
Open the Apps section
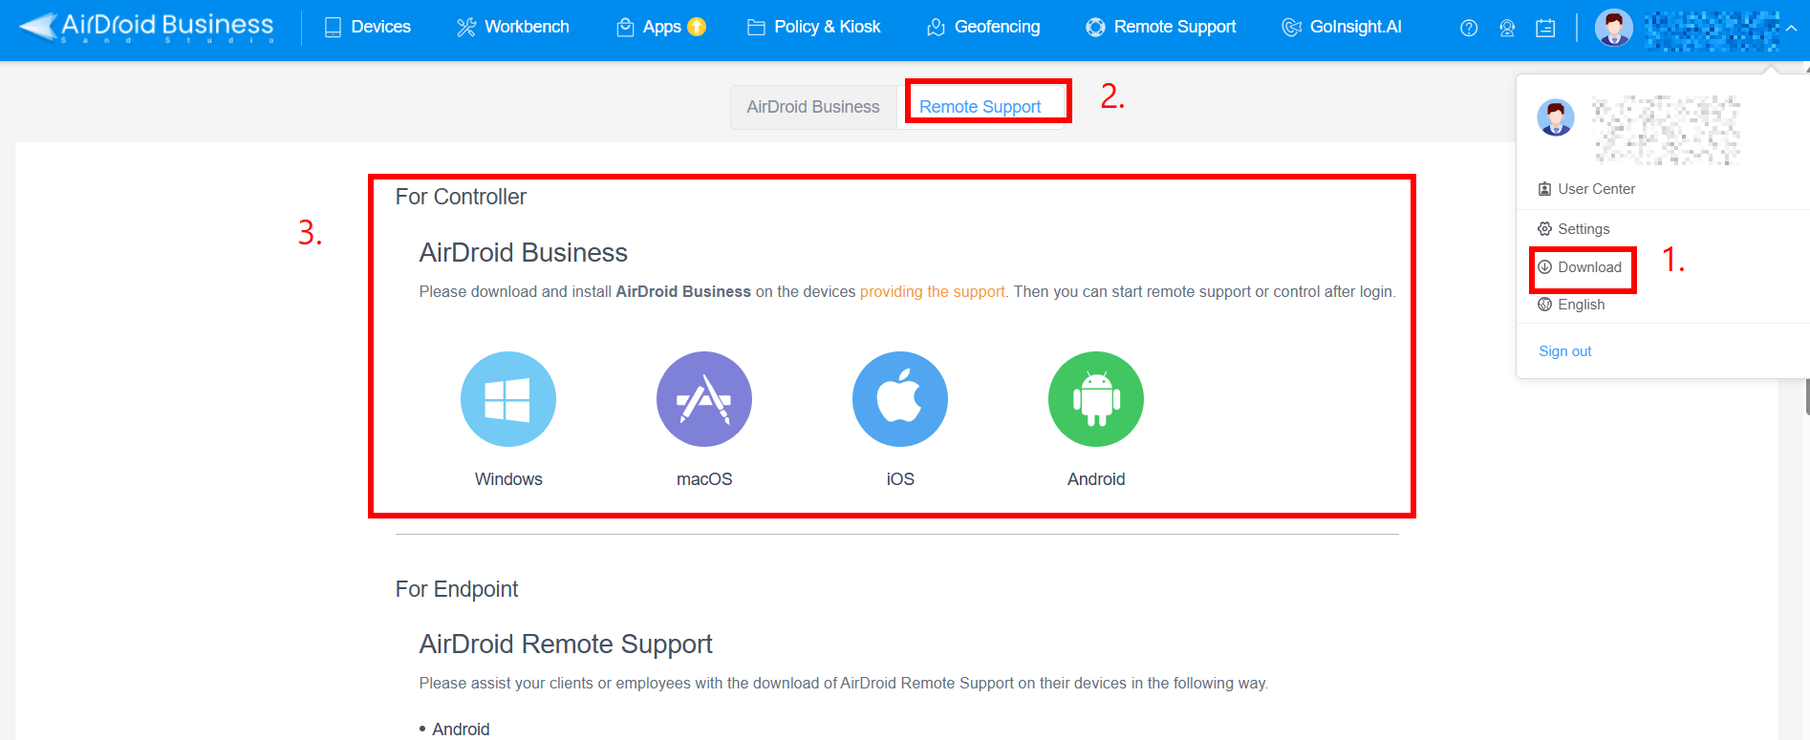pyautogui.click(x=649, y=27)
